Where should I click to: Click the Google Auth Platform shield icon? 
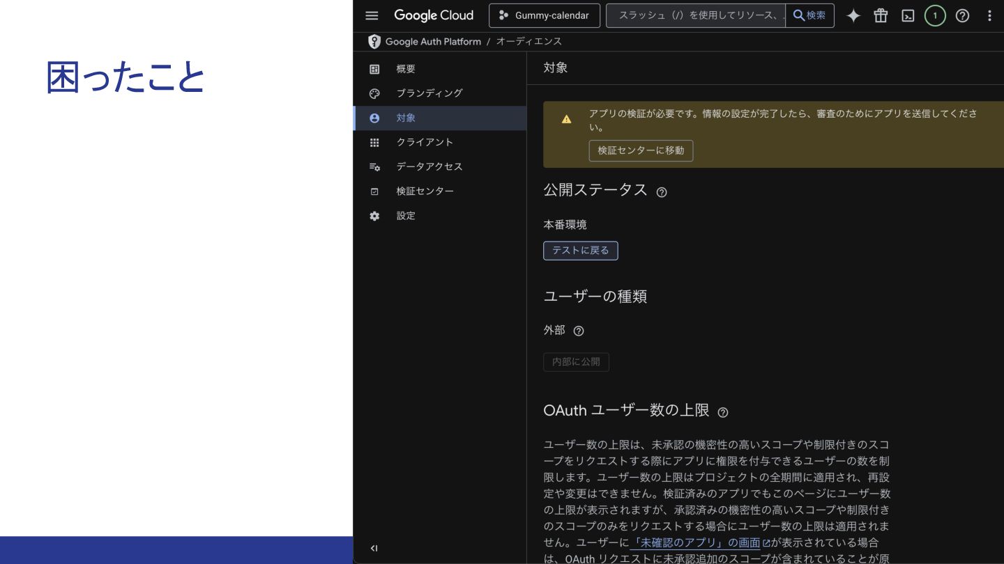374,42
